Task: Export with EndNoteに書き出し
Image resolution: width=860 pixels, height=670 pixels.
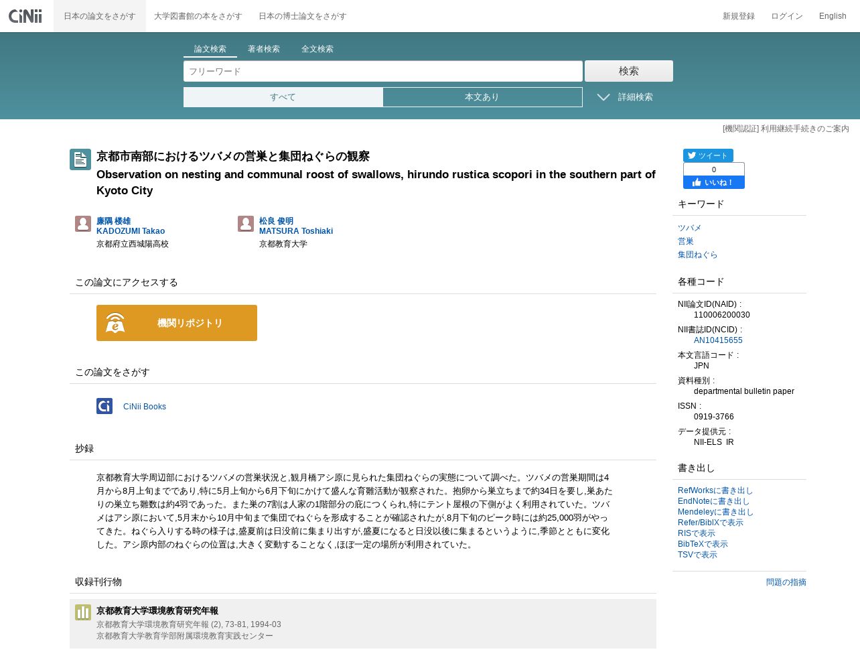Action: 714,501
